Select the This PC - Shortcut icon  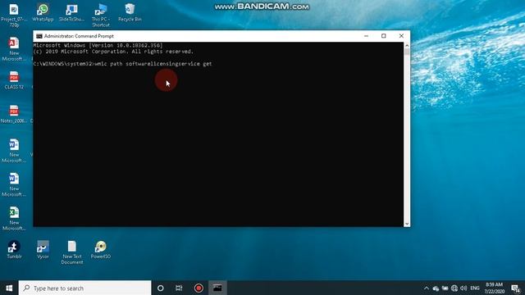click(101, 15)
